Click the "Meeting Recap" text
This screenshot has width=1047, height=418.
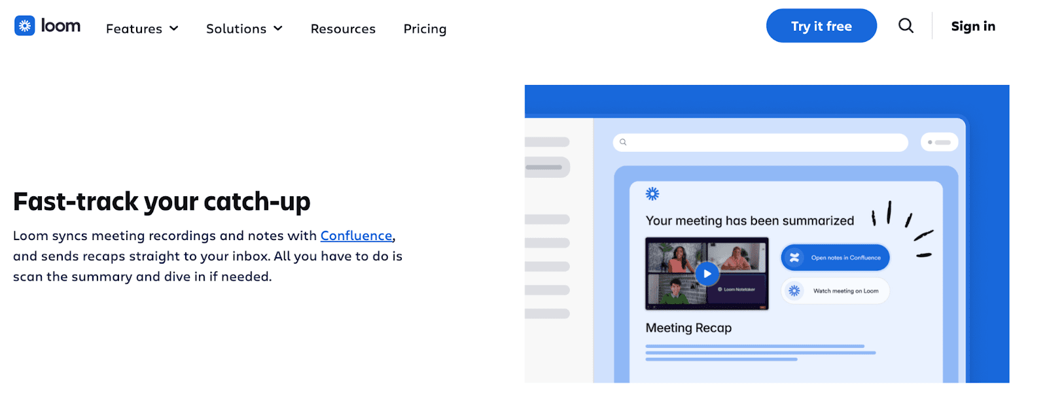coord(688,328)
